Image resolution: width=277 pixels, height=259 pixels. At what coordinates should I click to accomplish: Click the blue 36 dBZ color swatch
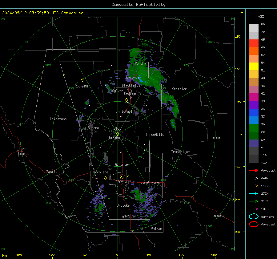point(254,112)
